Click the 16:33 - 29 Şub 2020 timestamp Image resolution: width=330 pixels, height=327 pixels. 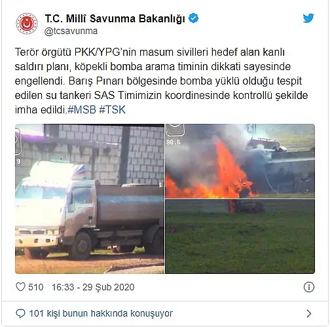click(x=93, y=287)
